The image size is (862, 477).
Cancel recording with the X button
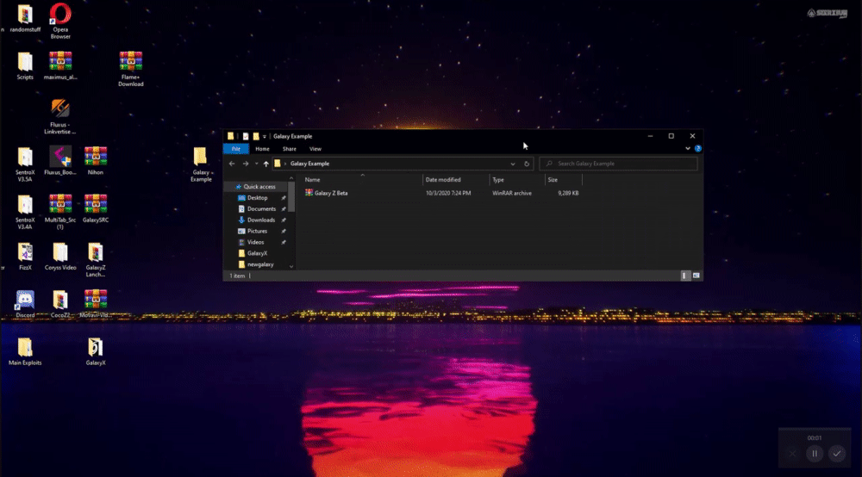792,454
